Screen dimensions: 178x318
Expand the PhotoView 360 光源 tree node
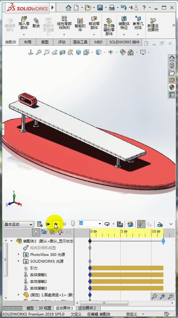[x=19, y=254]
